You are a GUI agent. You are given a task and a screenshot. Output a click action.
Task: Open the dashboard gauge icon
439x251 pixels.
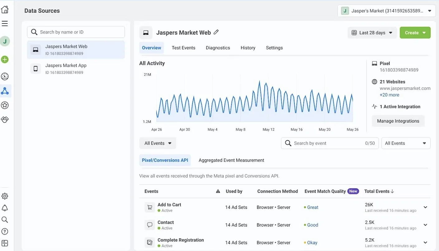point(5,77)
